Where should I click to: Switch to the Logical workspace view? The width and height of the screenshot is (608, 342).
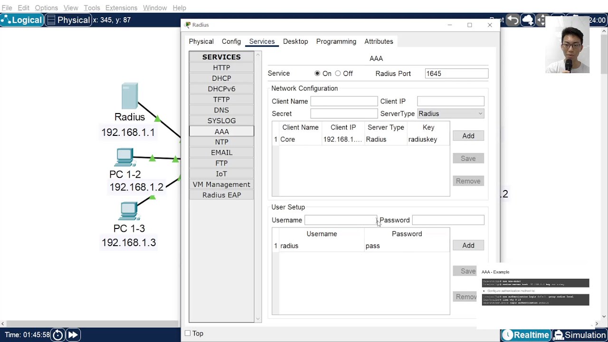click(22, 20)
